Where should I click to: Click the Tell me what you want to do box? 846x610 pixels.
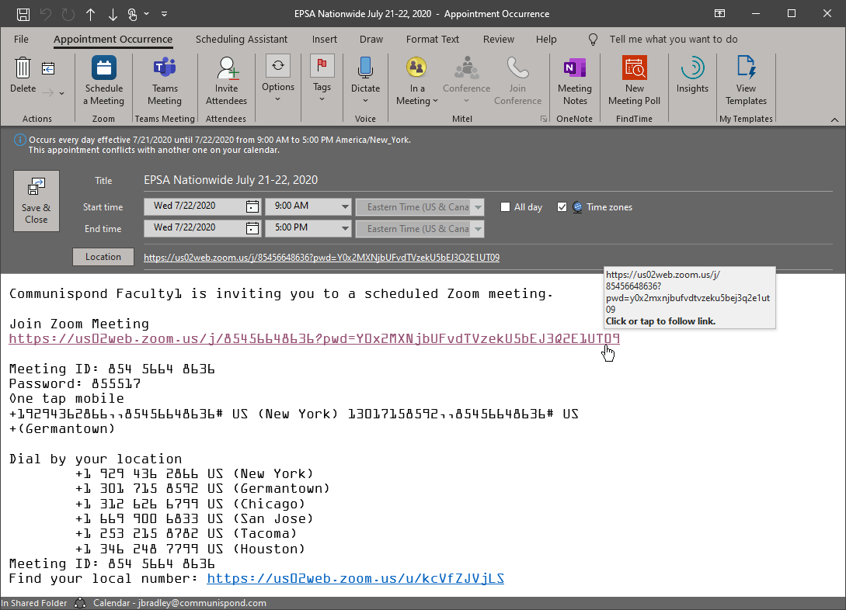click(674, 40)
